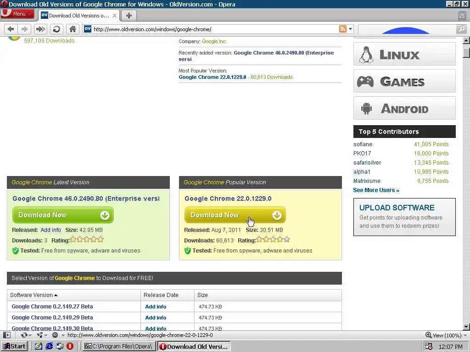Click the system tray icon beside clock
This screenshot has height=352, width=470.
coord(429,346)
